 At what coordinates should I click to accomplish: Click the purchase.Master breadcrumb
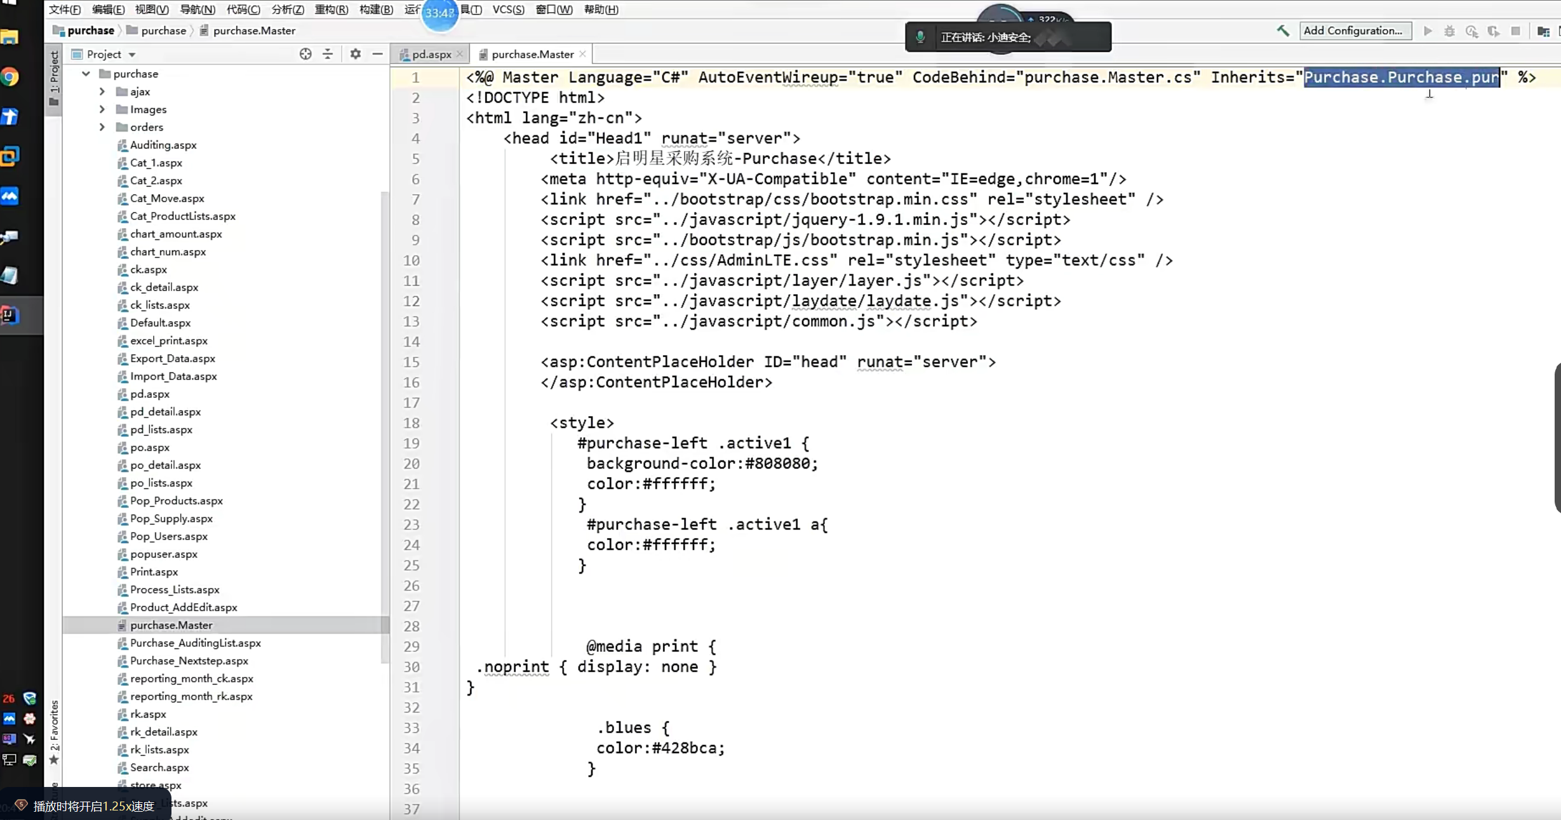[x=248, y=30]
